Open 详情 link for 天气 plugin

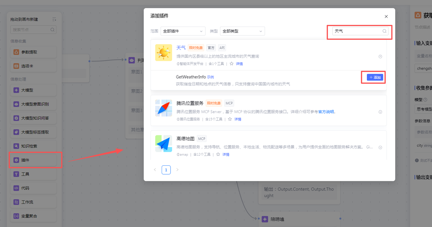click(x=239, y=64)
